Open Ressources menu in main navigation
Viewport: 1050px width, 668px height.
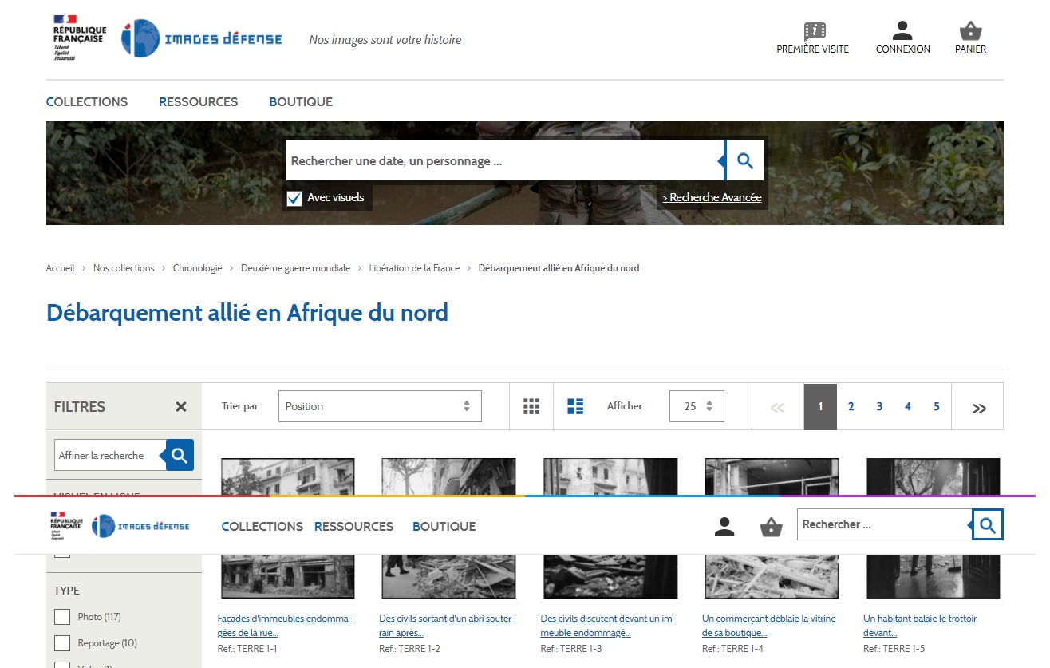point(198,101)
